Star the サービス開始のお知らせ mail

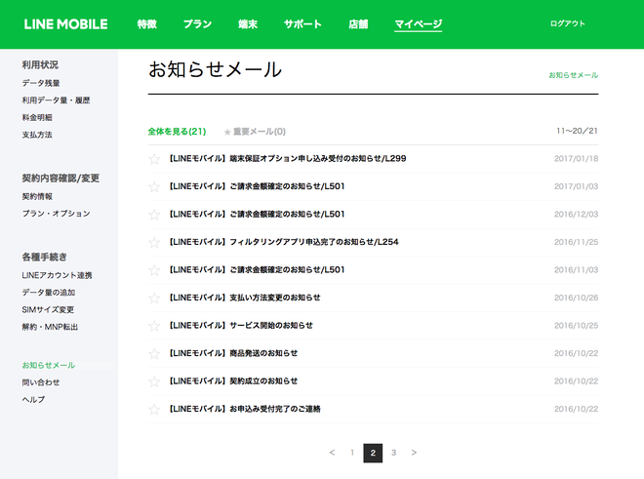coord(154,326)
